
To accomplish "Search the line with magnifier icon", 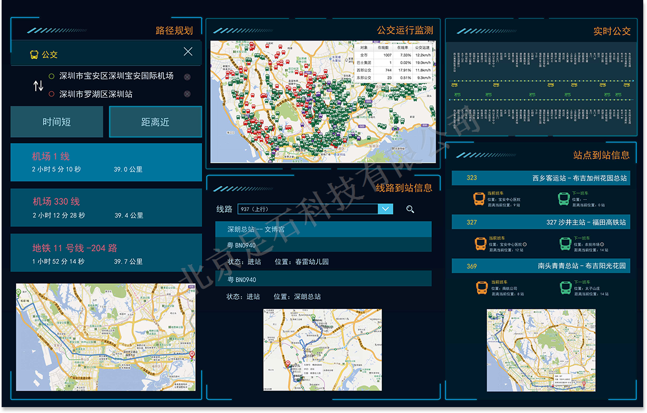I will tap(410, 209).
